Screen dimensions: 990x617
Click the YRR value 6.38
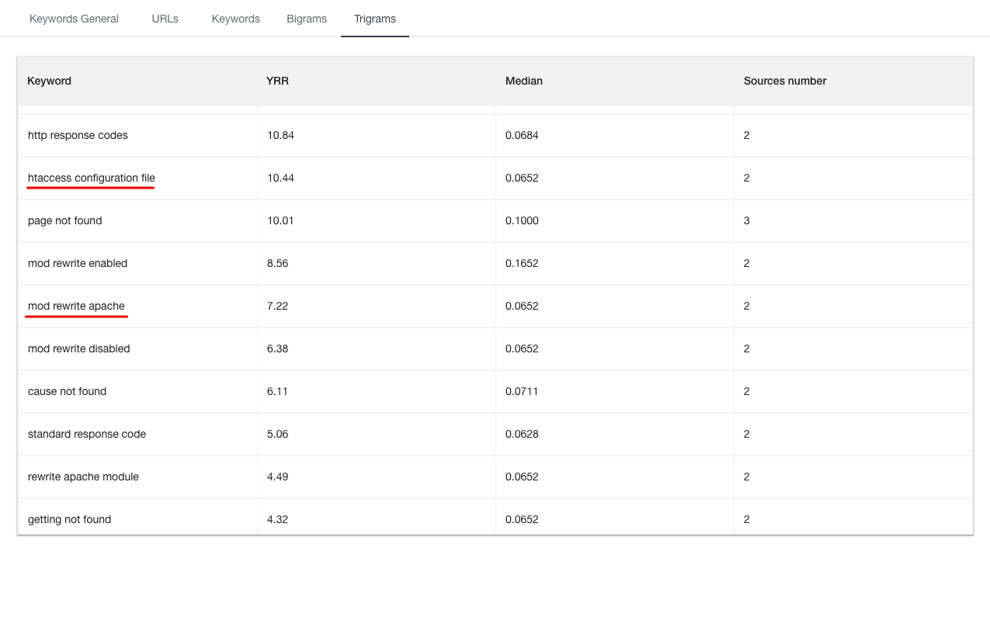coord(278,348)
